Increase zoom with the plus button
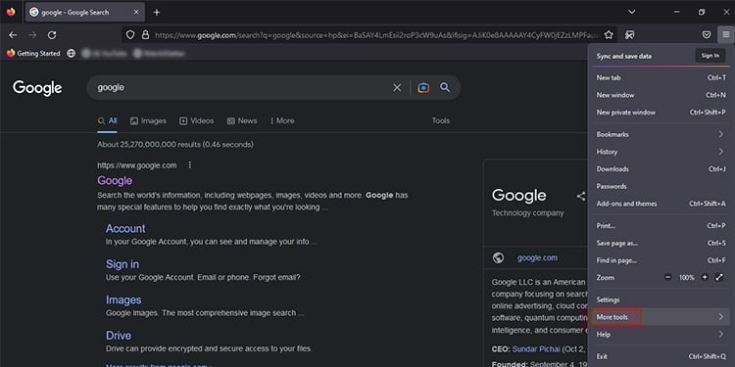Viewport: 735px width, 367px height. coord(705,278)
